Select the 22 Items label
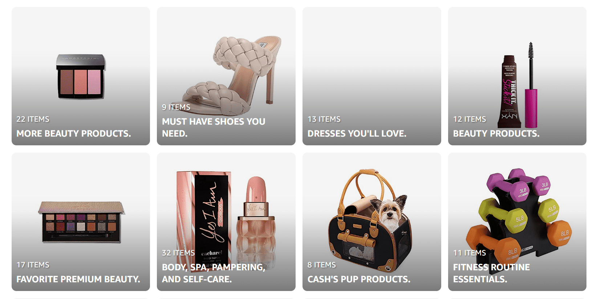Image resolution: width=597 pixels, height=299 pixels. (33, 119)
